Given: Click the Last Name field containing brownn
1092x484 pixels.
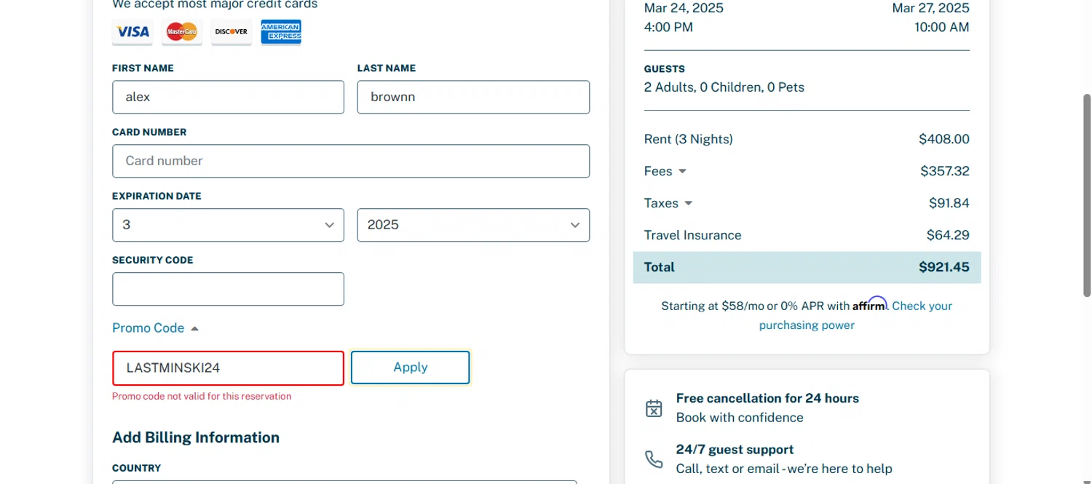Looking at the screenshot, I should pyautogui.click(x=473, y=97).
